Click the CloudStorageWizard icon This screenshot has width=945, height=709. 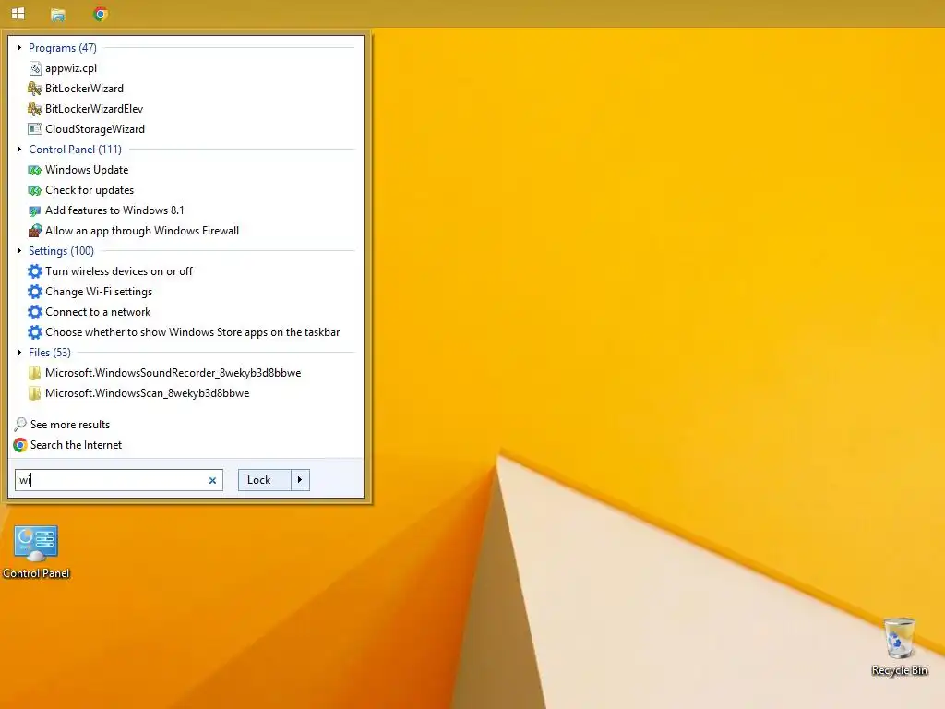[35, 129]
